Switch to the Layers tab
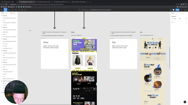The width and height of the screenshot is (188, 105). (2, 13)
